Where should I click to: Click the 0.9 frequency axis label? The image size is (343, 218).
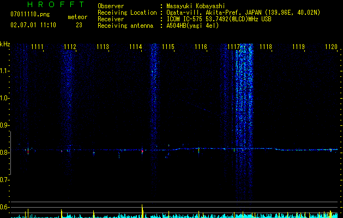pos(4,125)
